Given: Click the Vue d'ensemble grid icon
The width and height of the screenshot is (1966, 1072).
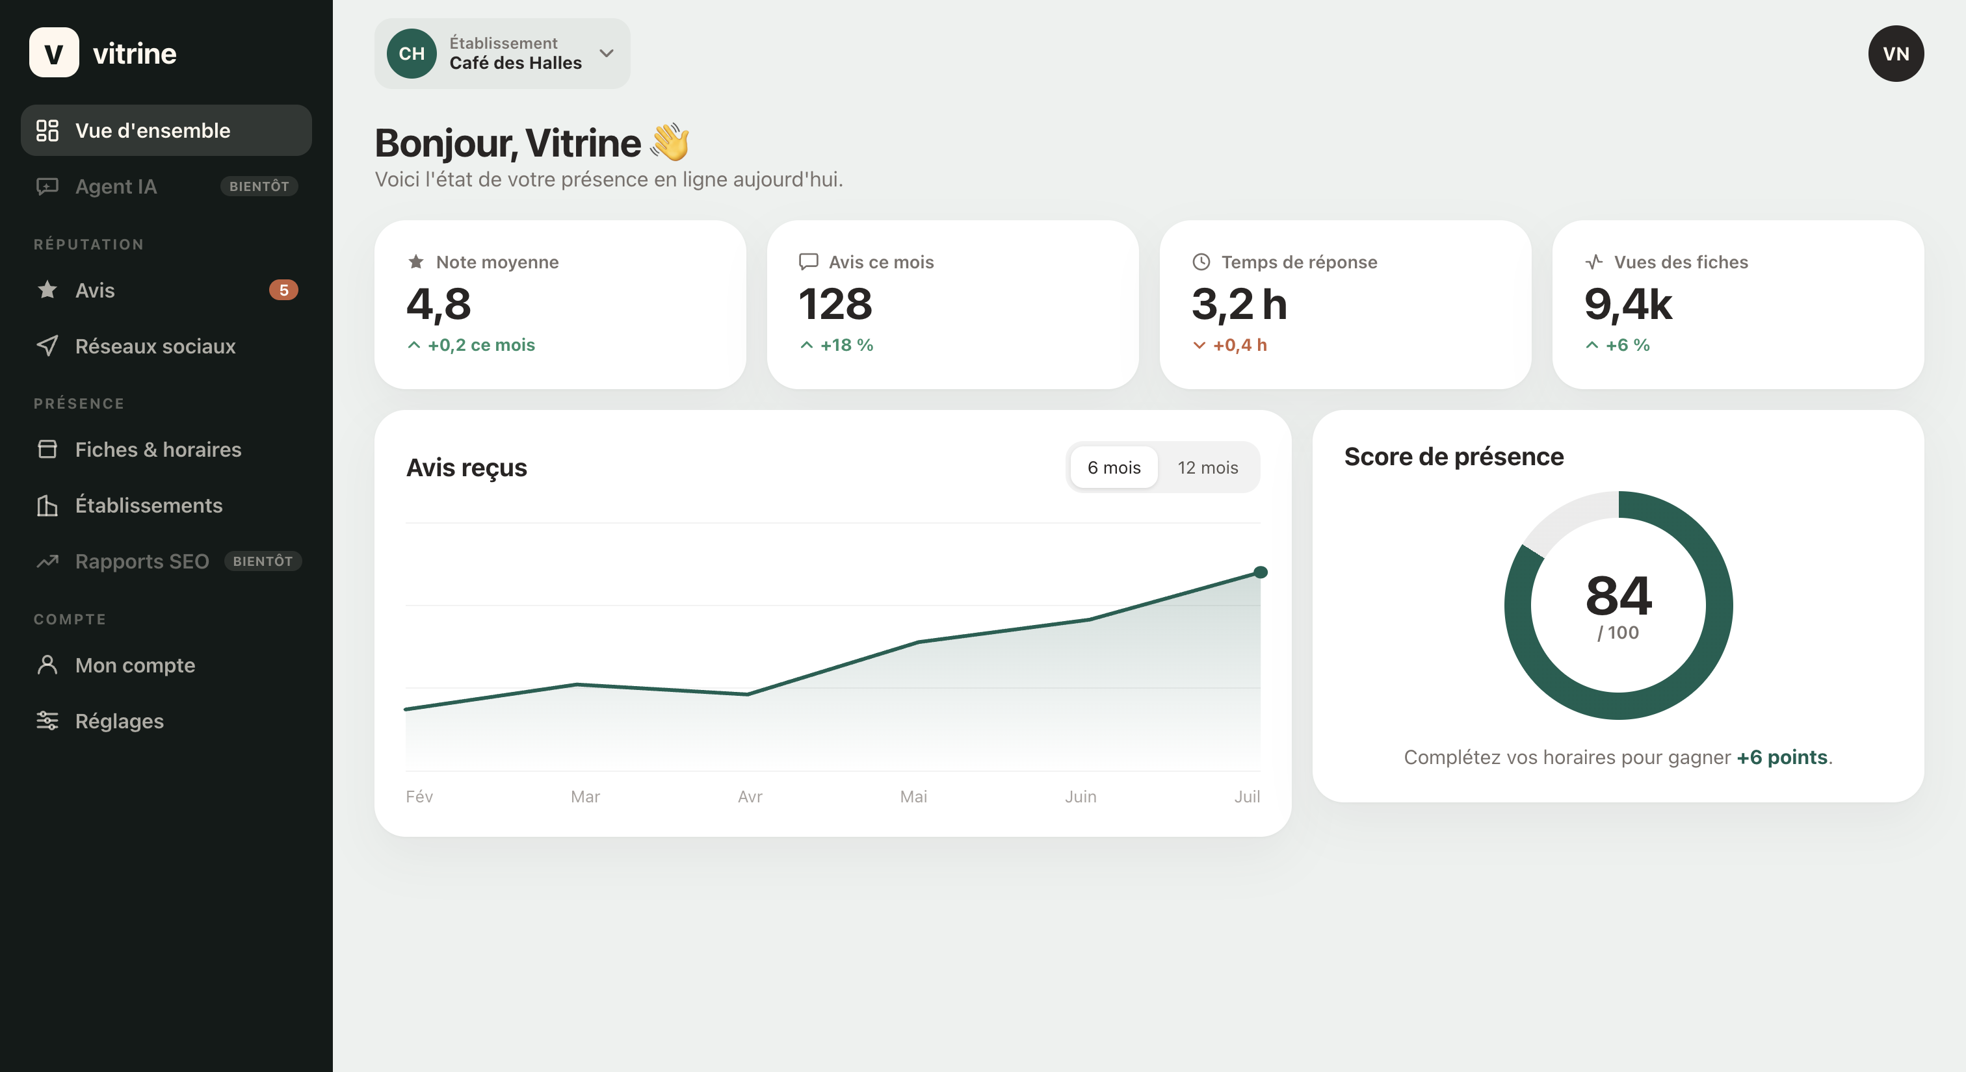Looking at the screenshot, I should pyautogui.click(x=47, y=131).
